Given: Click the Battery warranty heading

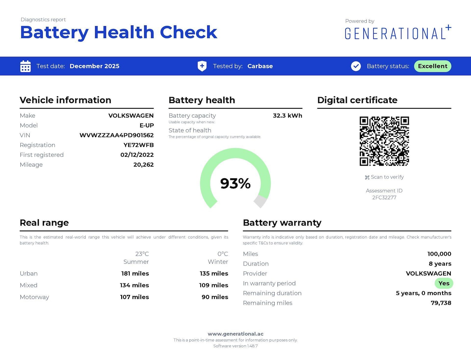Looking at the screenshot, I should (x=282, y=223).
